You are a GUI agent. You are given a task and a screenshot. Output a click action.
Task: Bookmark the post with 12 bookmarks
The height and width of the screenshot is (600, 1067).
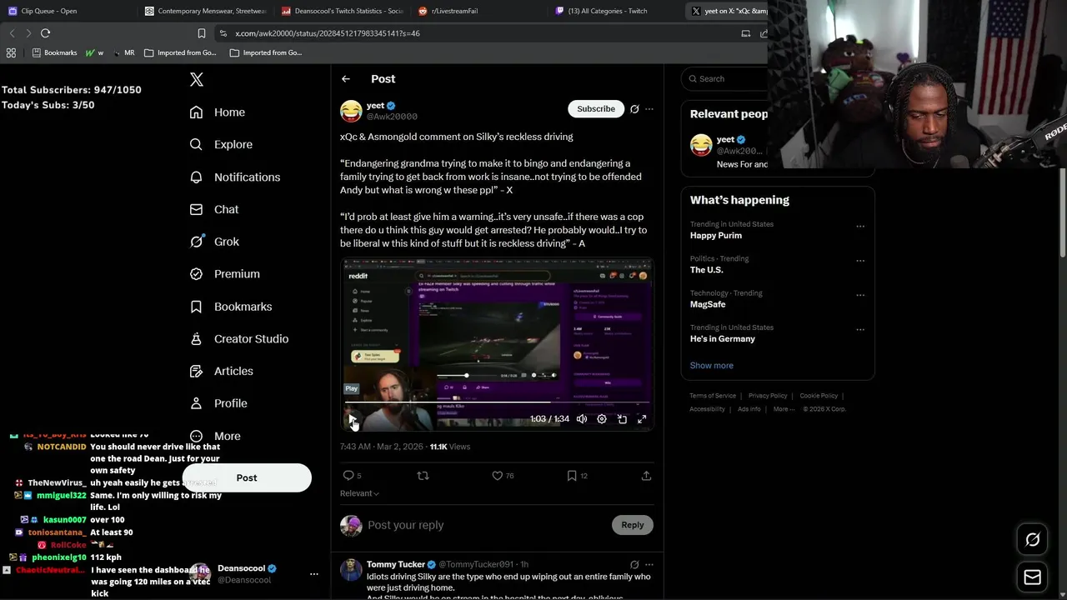[x=577, y=476]
